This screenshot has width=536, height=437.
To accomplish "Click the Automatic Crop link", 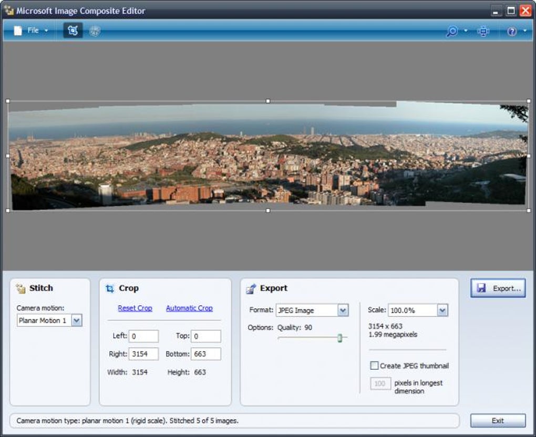I will 189,308.
